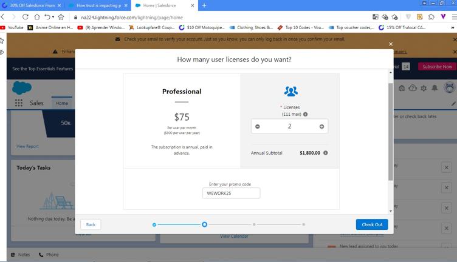Open the Salesforce setup gear icon
Screen dimensions: 457x262
[424, 88]
